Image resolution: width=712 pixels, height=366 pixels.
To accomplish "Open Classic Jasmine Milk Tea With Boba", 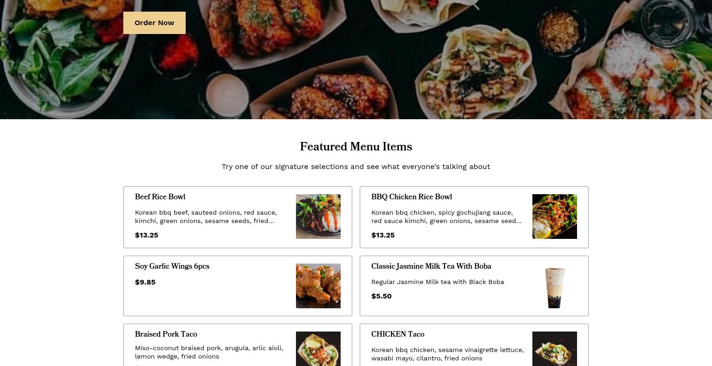I will click(x=431, y=266).
